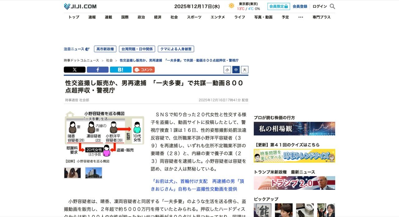Screen dimensions: 399x217
Task: Click the 台湾問題・日中関係 topic tag
Action: point(137,49)
